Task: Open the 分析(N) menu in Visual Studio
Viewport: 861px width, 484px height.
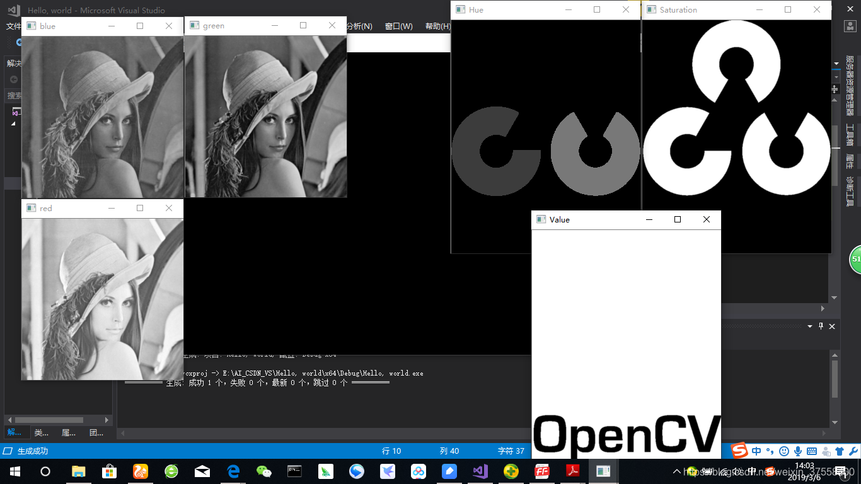Action: point(359,26)
